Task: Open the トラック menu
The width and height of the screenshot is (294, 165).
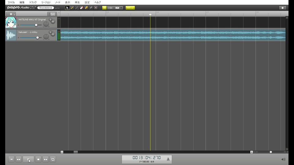Action: [33, 2]
